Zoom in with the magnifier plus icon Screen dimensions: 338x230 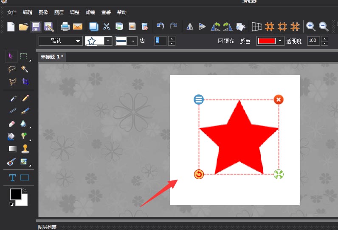311,27
